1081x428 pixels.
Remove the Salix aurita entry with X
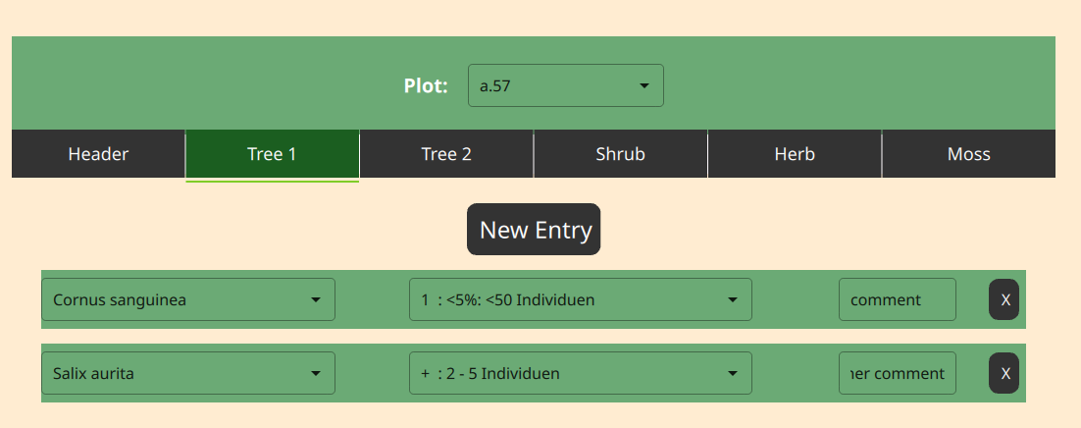coord(1004,373)
